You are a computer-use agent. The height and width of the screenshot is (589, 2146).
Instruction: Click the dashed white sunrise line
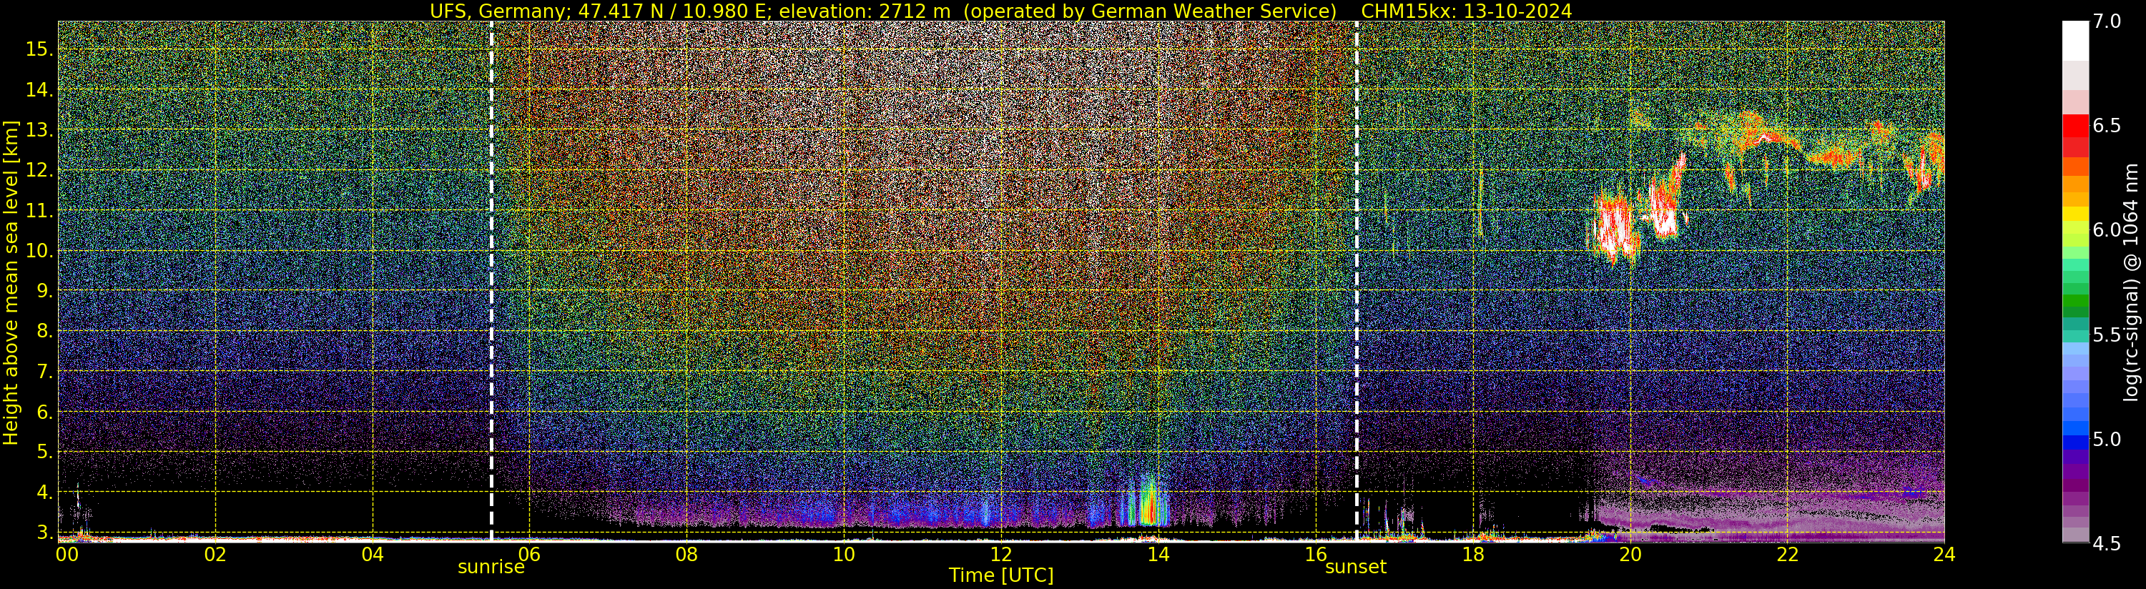[x=491, y=282]
